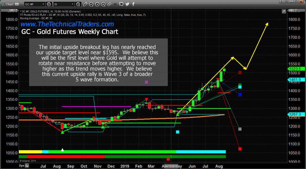Click the GOLD FUTURES study title line
This screenshot has width=306, height=169.
[x=50, y=11]
